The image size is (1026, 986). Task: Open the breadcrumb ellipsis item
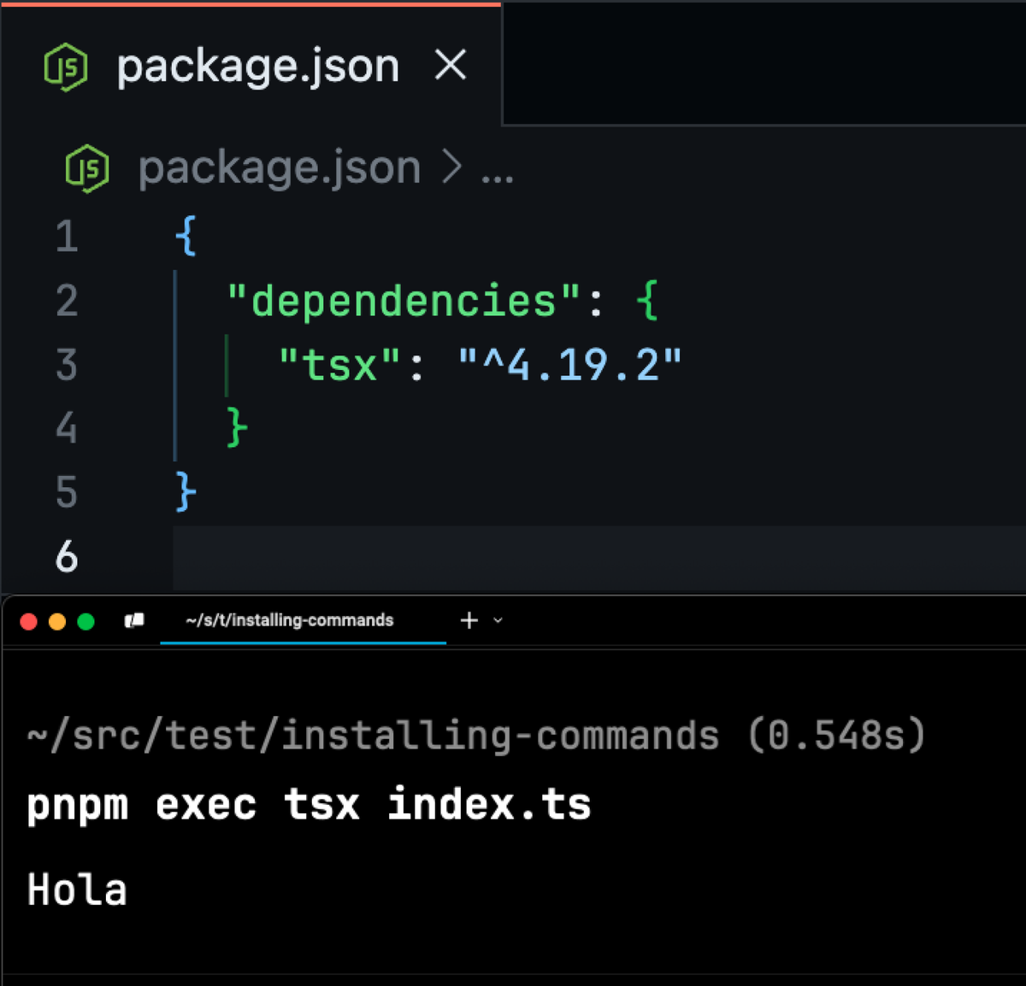498,179
